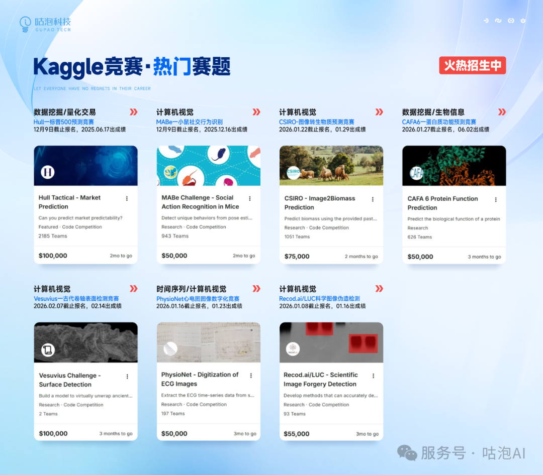This screenshot has height=475, width=543.
Task: Open the Recod.ai/LUC科学图像伪造检测 link
Action: pos(319,299)
